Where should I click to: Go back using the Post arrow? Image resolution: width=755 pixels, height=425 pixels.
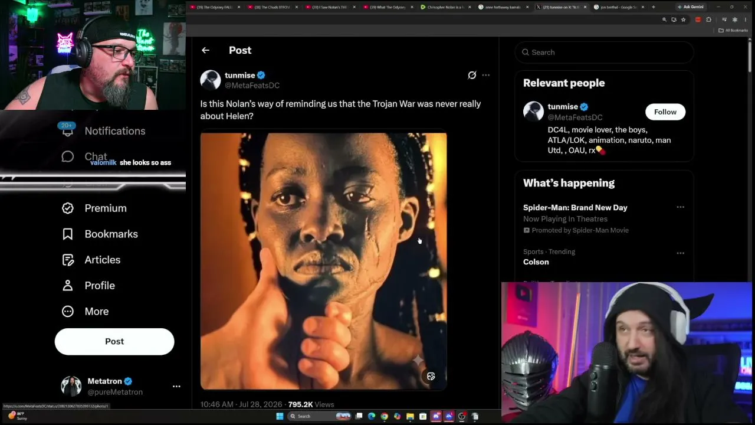point(205,50)
